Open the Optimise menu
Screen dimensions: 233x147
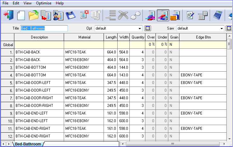tap(44, 3)
